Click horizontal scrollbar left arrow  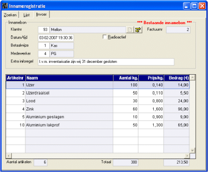[x=9, y=156]
